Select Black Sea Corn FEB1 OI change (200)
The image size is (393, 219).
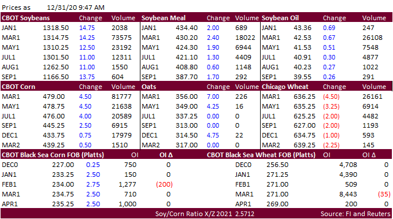pos(164,184)
